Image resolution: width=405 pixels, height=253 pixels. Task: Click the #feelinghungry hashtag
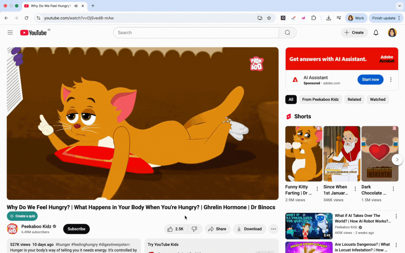(84, 245)
